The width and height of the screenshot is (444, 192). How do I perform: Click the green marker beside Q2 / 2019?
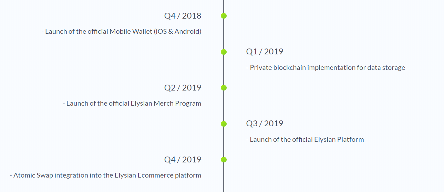224,88
